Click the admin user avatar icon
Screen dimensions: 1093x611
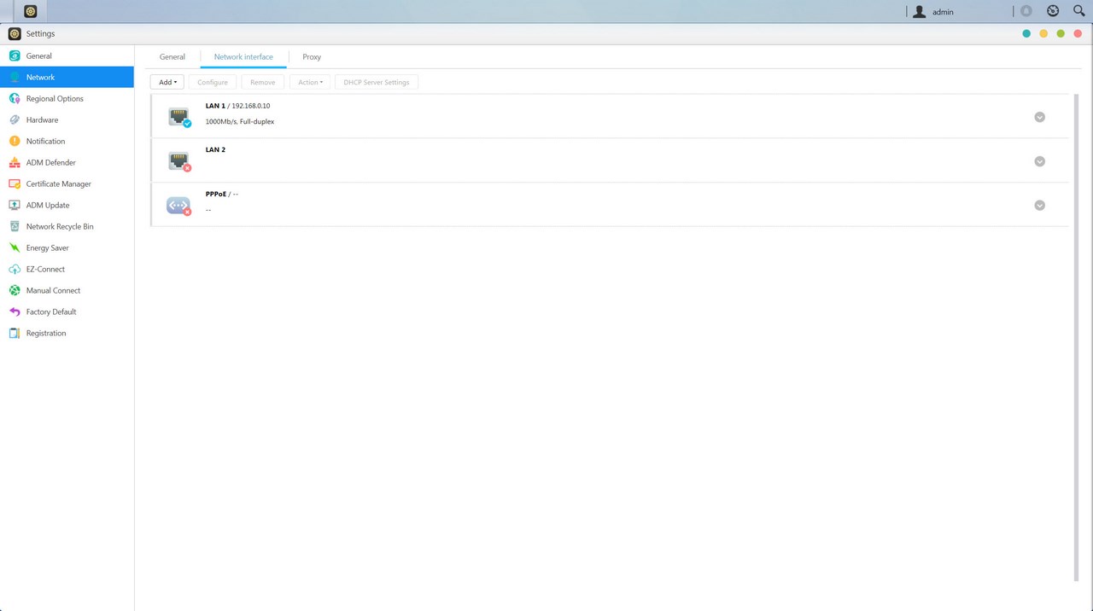pyautogui.click(x=920, y=12)
